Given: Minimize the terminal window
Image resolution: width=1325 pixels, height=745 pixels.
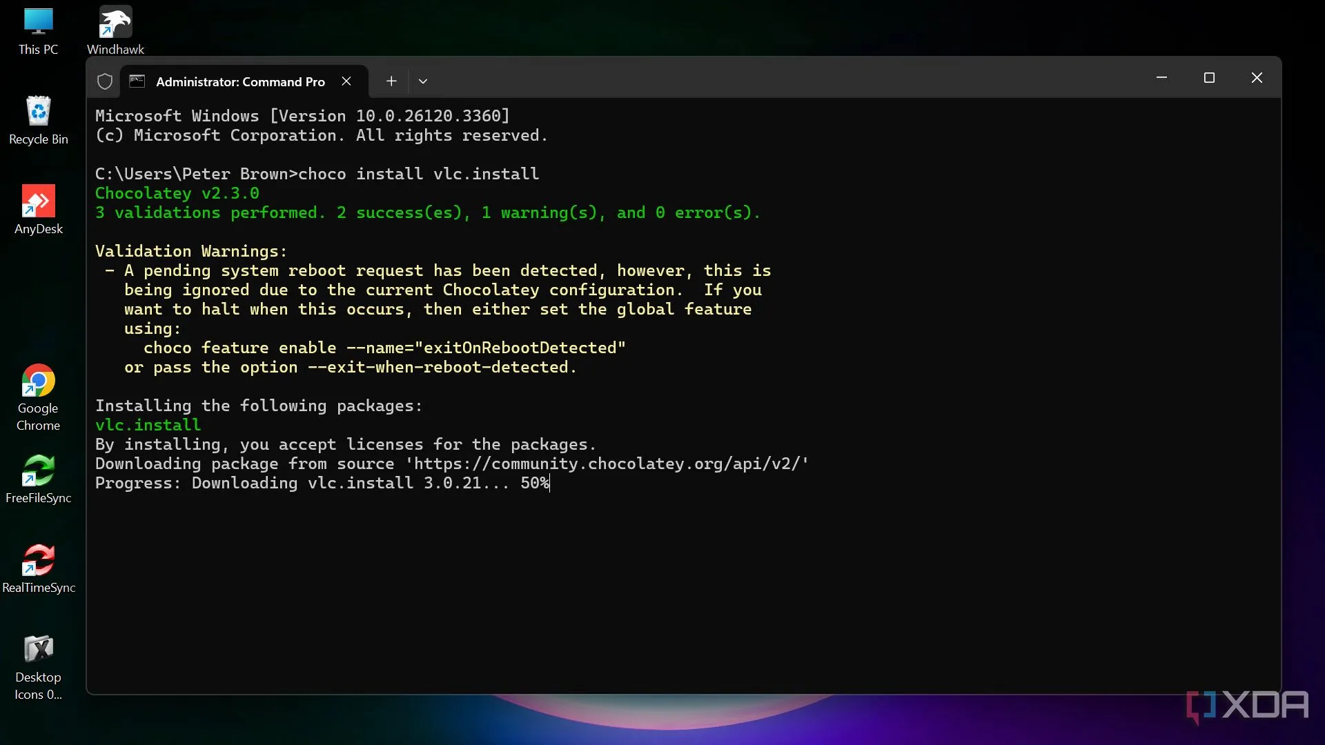Looking at the screenshot, I should [x=1161, y=78].
